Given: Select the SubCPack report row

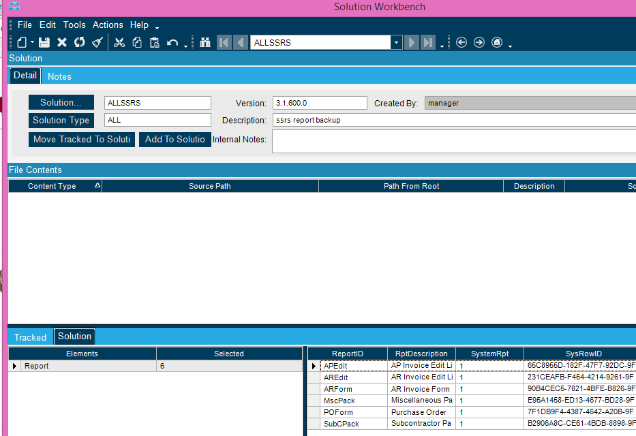Looking at the screenshot, I should tap(472, 424).
